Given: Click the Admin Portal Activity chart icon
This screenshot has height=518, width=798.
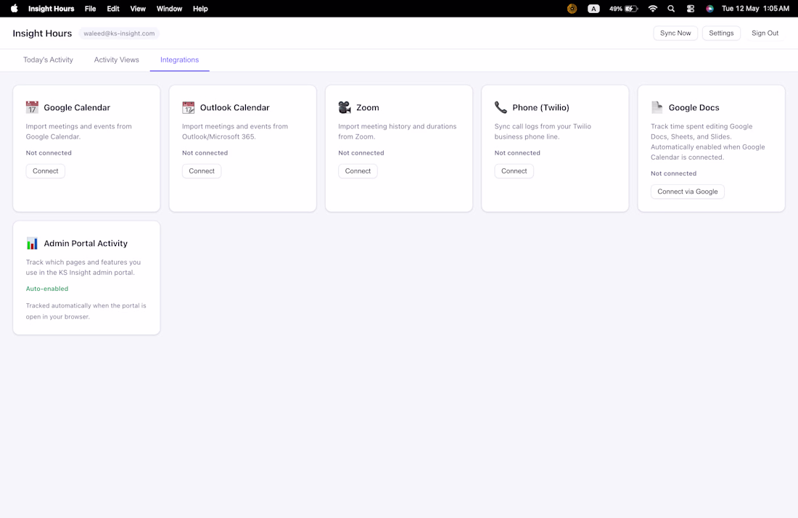Looking at the screenshot, I should [32, 243].
